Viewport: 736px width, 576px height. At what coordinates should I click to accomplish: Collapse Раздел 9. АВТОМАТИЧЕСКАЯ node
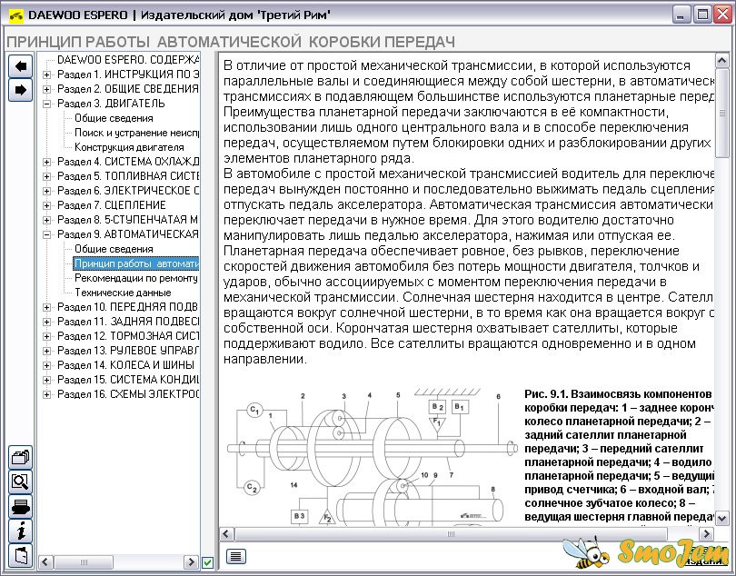point(46,234)
